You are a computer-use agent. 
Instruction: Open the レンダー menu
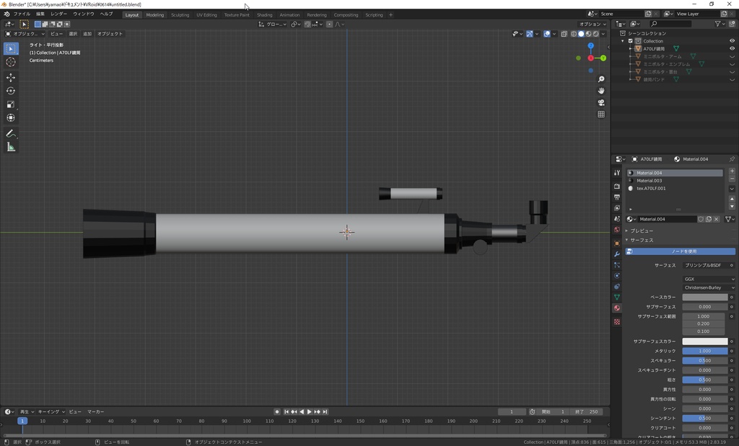coord(59,14)
